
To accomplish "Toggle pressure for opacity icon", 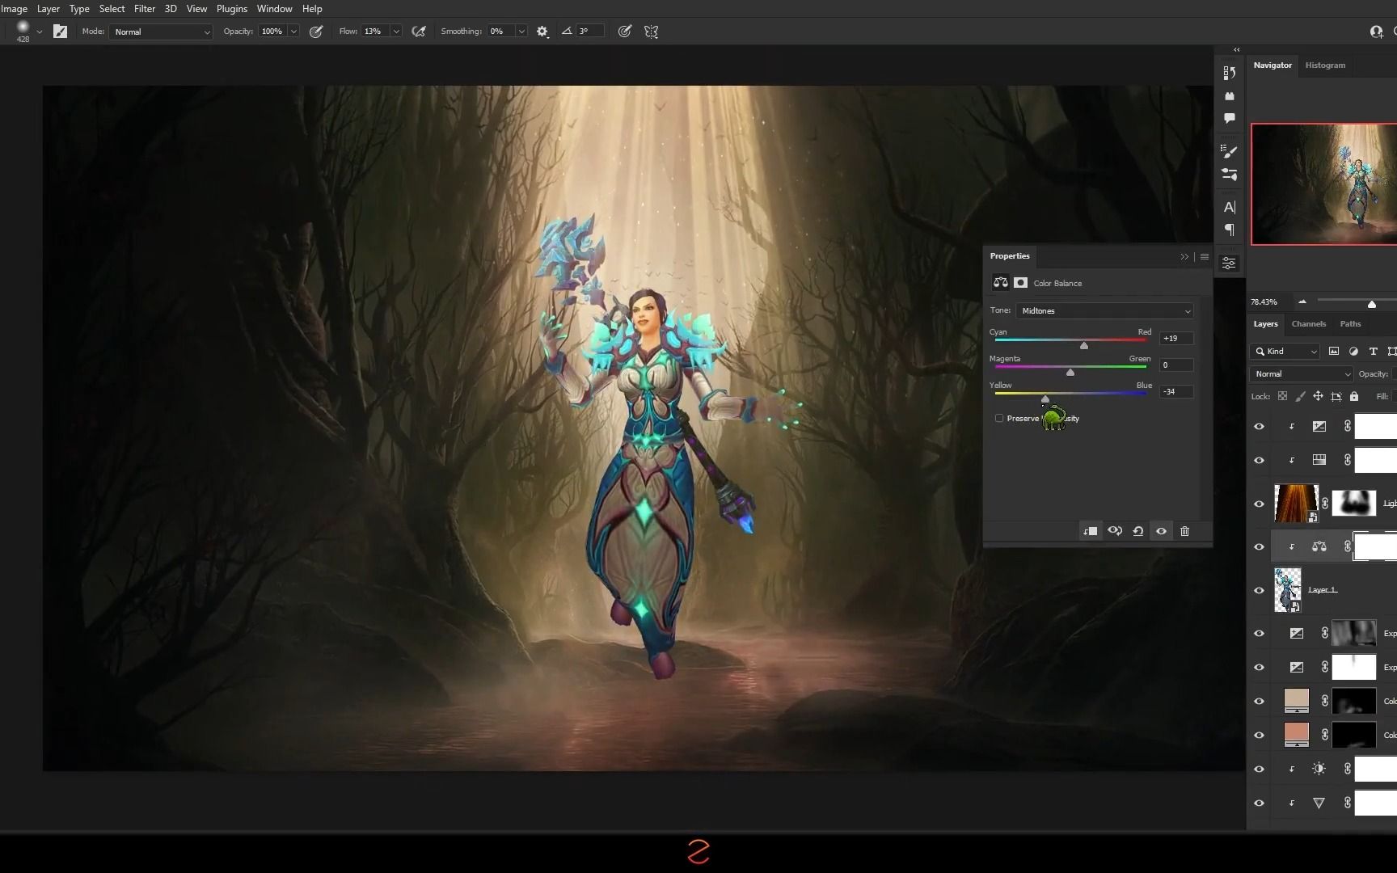I will click(316, 32).
